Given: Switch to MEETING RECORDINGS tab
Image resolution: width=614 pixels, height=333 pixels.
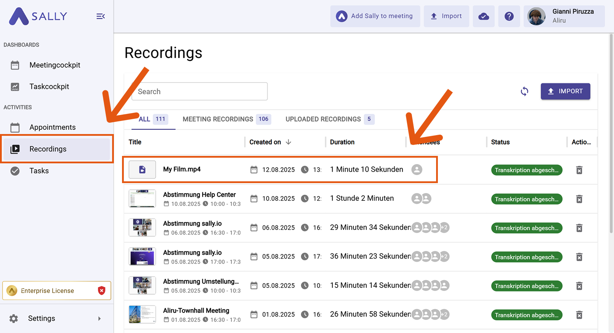Looking at the screenshot, I should [x=227, y=119].
